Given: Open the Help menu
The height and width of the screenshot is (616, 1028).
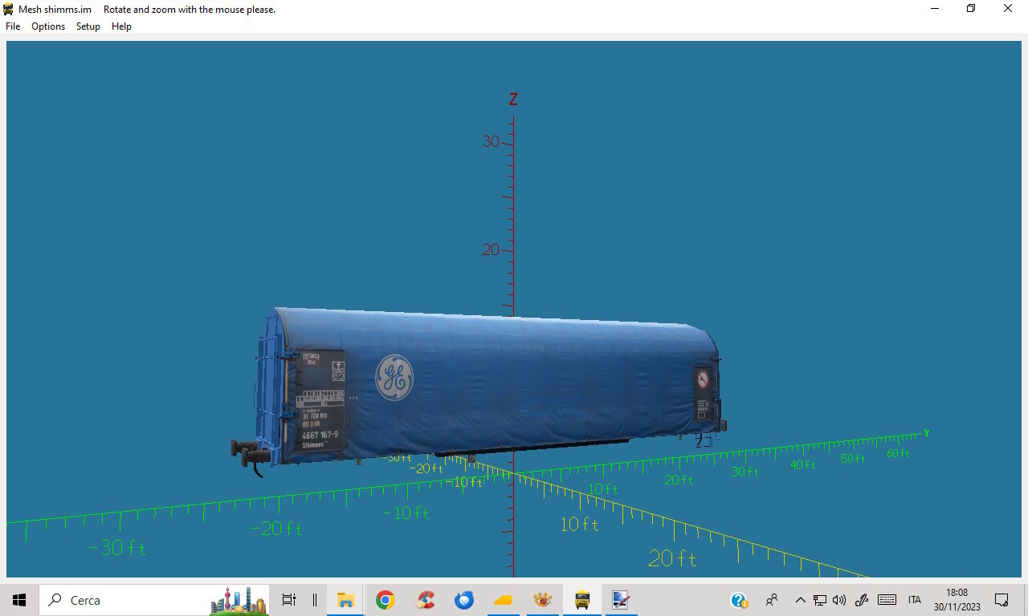Looking at the screenshot, I should 121,26.
